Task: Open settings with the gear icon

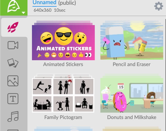Action: (159, 6)
